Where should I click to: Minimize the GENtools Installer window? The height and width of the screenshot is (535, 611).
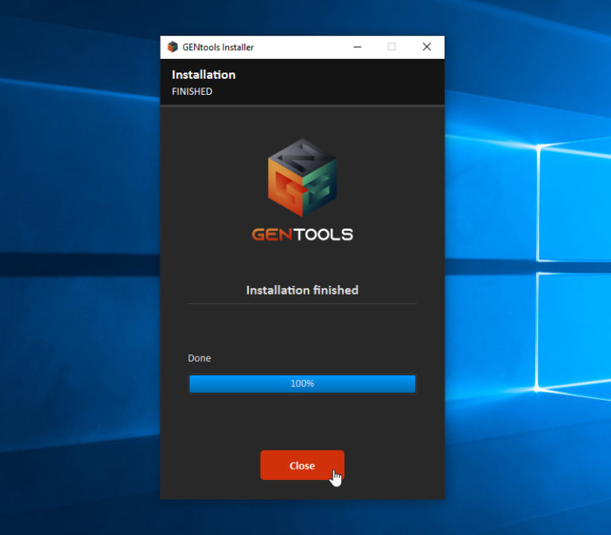[x=357, y=47]
